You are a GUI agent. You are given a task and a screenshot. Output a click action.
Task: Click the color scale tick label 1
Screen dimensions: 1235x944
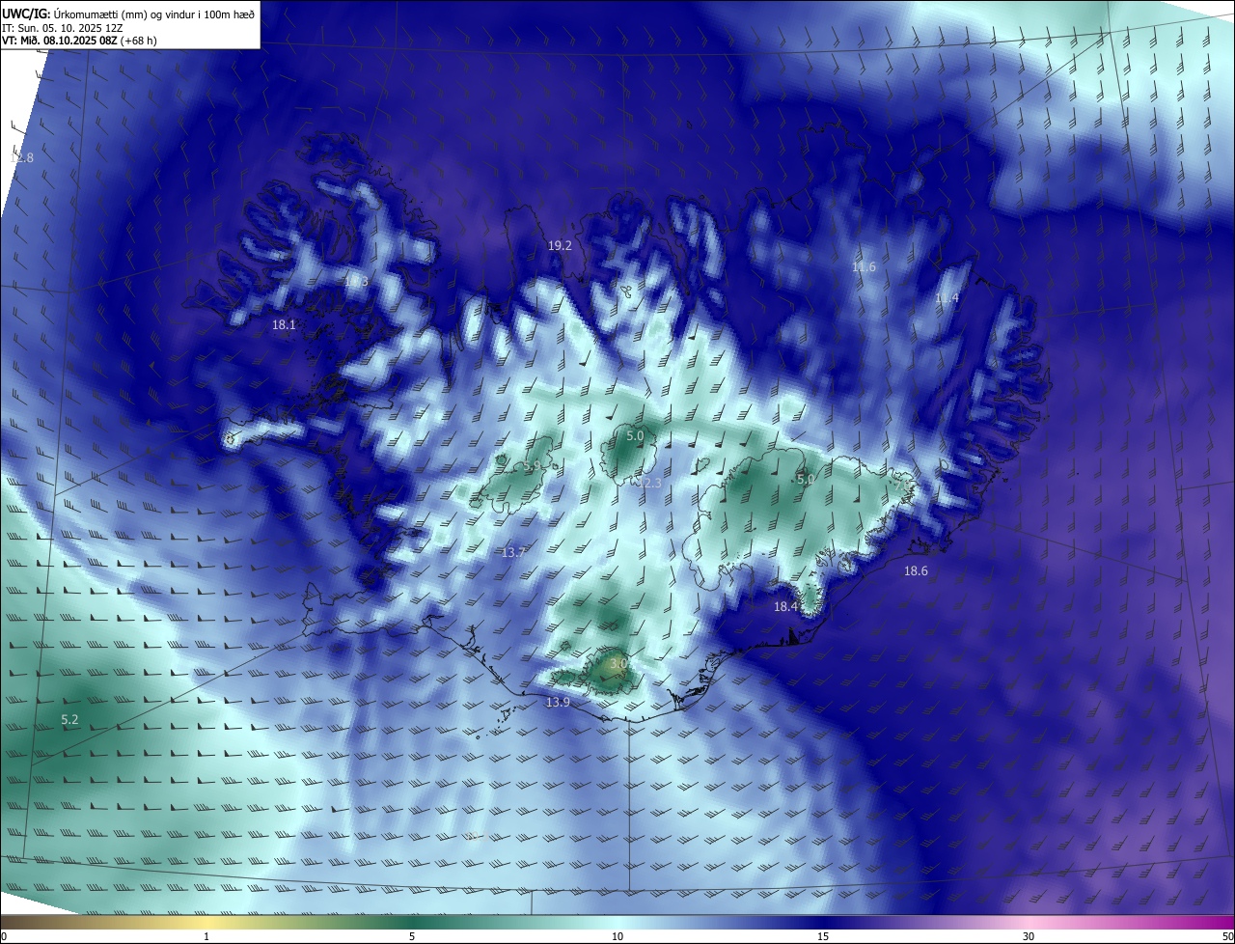click(206, 936)
